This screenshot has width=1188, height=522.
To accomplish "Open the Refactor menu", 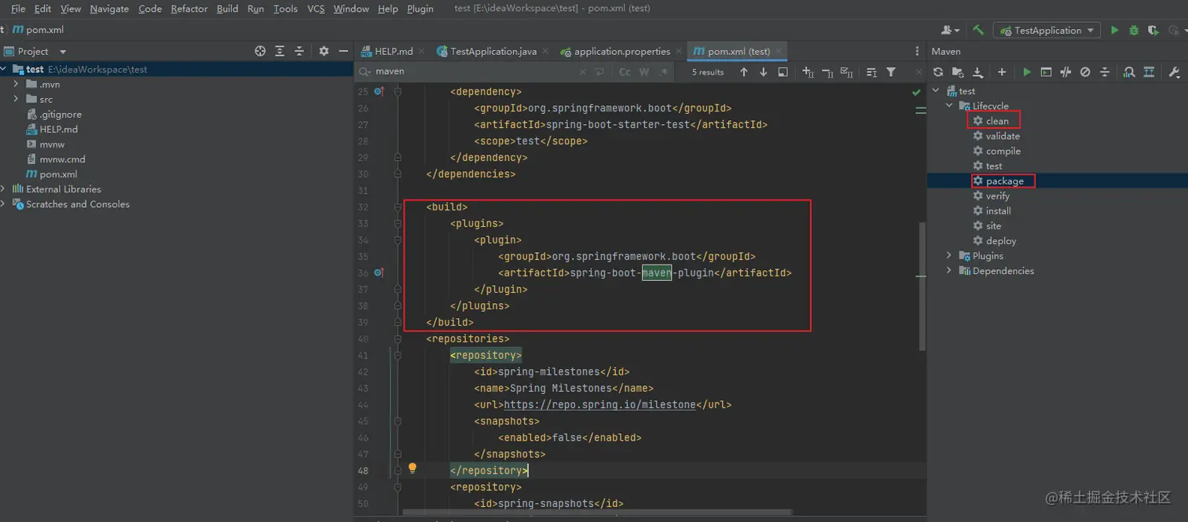I will (189, 9).
